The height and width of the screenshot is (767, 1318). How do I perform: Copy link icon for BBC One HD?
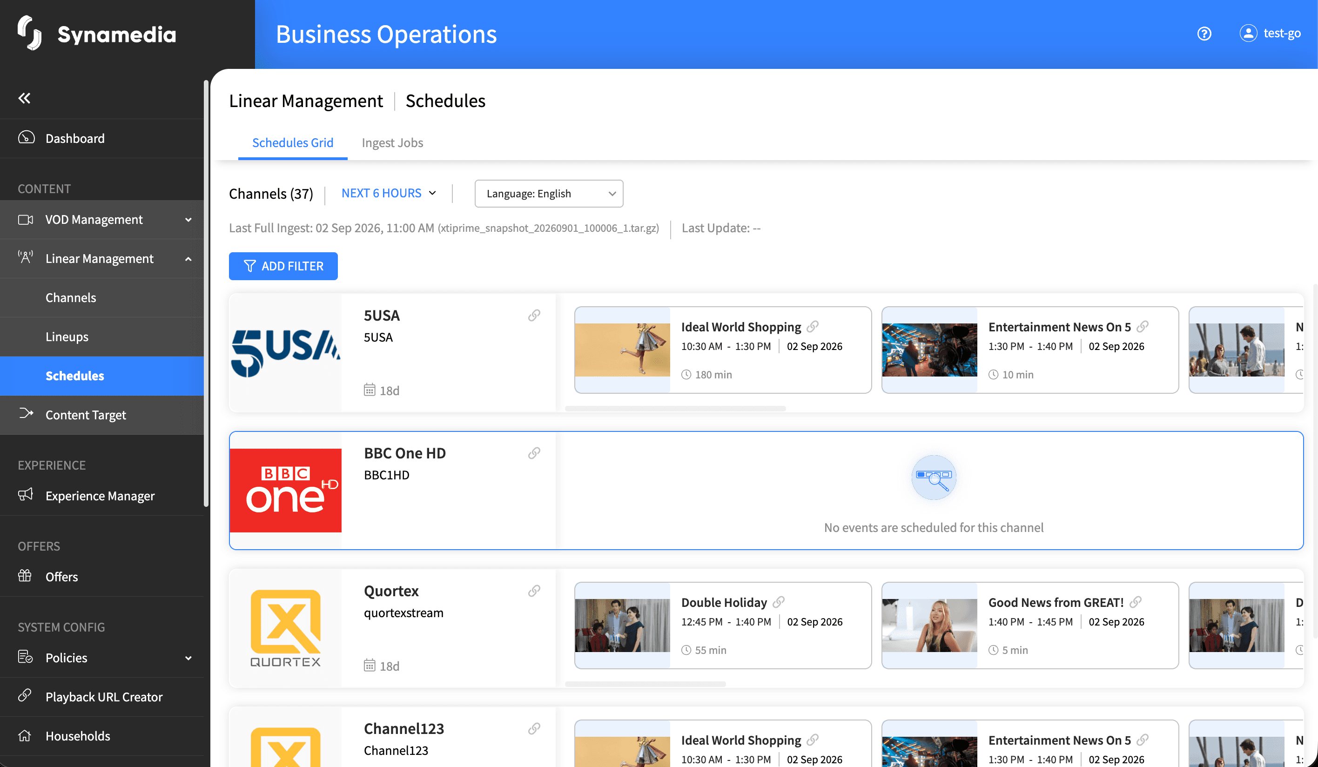[x=534, y=452]
